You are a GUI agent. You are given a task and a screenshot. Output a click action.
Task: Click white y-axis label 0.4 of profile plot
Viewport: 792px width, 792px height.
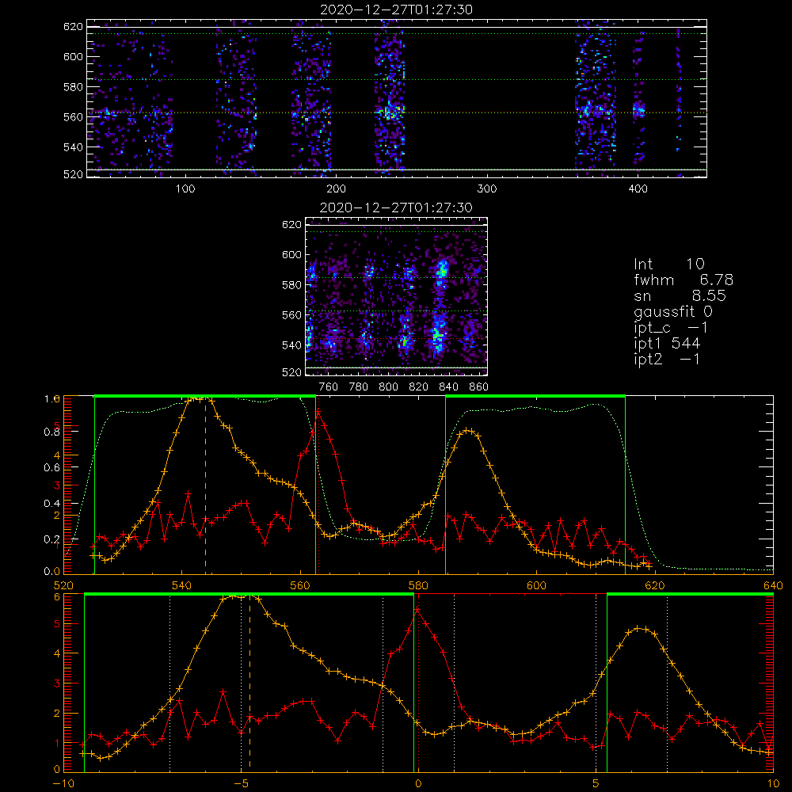(51, 503)
